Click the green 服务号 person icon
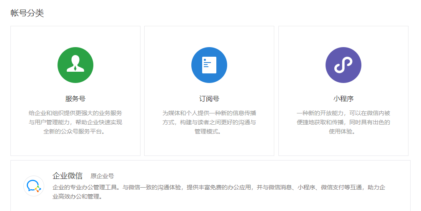421x211 pixels. coord(75,65)
